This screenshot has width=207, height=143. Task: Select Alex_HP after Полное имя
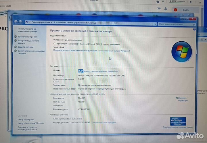pyautogui.click(x=81, y=102)
